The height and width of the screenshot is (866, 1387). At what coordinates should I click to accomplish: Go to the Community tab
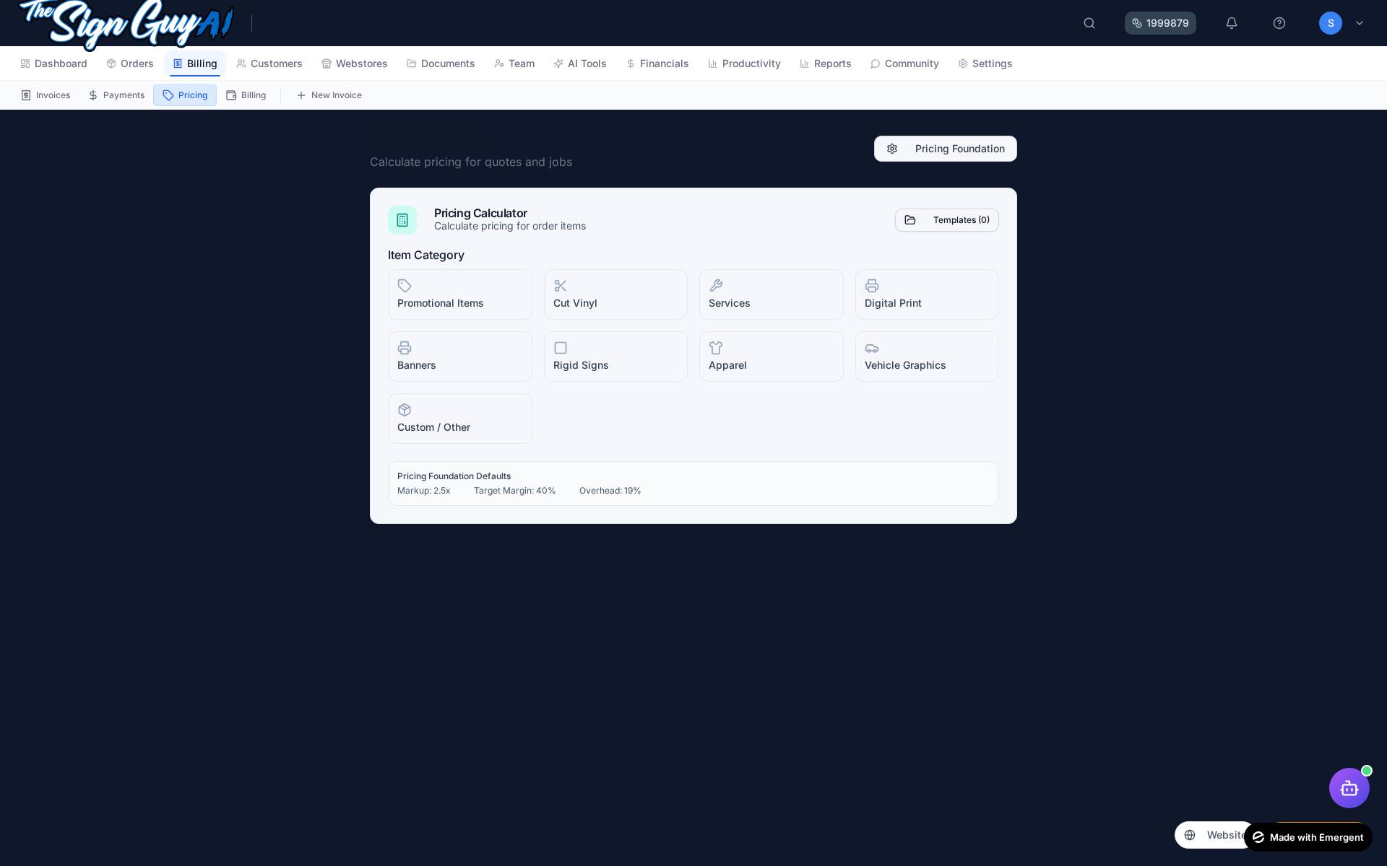pos(904,64)
